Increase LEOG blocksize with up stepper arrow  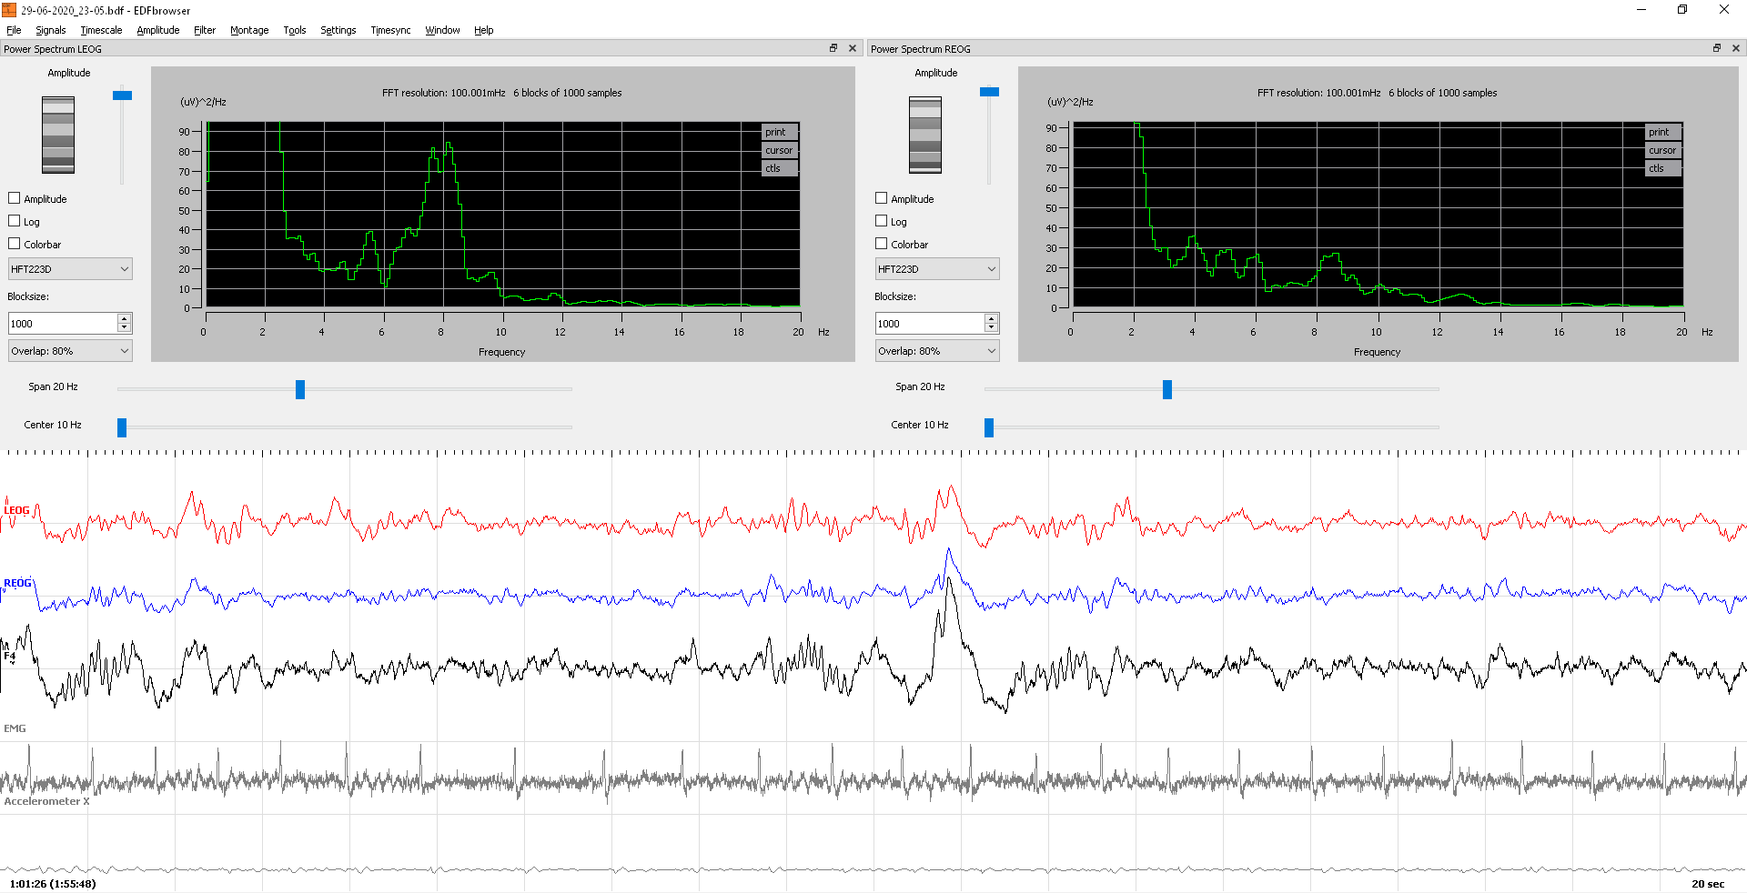pyautogui.click(x=124, y=318)
